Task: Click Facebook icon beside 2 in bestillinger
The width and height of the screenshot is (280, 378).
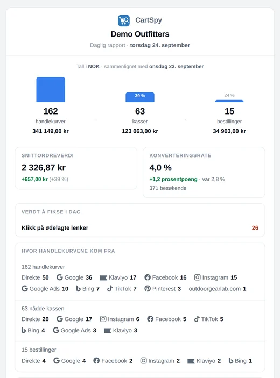Action: 96,360
